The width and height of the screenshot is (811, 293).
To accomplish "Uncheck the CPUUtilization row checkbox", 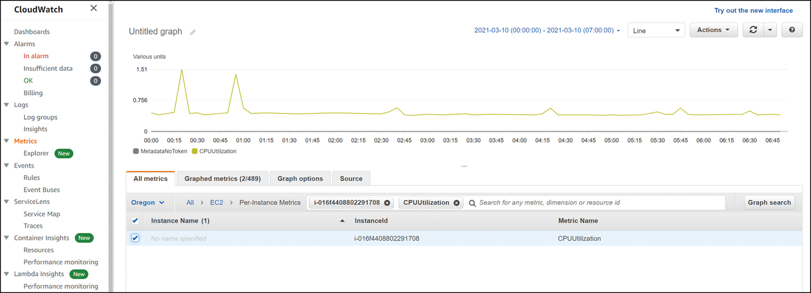I will pos(135,238).
